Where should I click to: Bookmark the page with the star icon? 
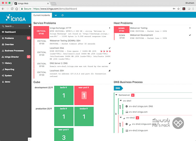click(178, 9)
